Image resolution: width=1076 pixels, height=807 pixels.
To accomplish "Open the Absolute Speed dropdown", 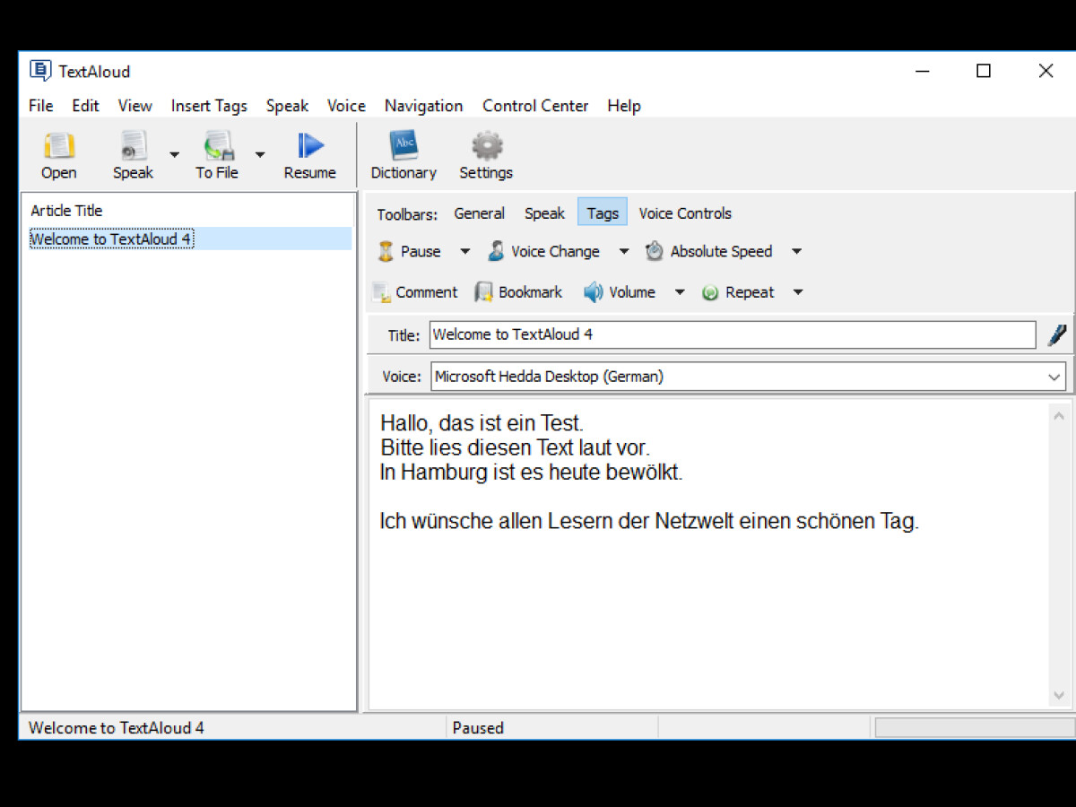I will tap(796, 252).
